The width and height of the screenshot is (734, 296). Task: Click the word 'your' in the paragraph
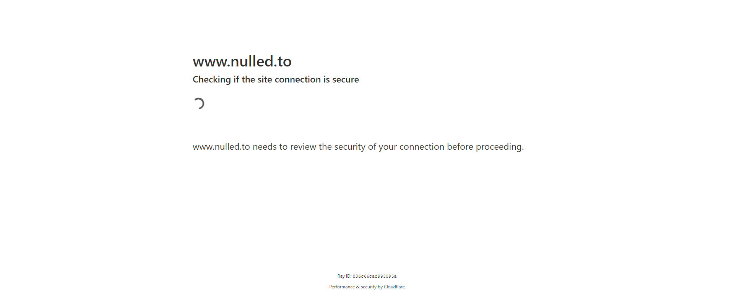click(x=388, y=147)
